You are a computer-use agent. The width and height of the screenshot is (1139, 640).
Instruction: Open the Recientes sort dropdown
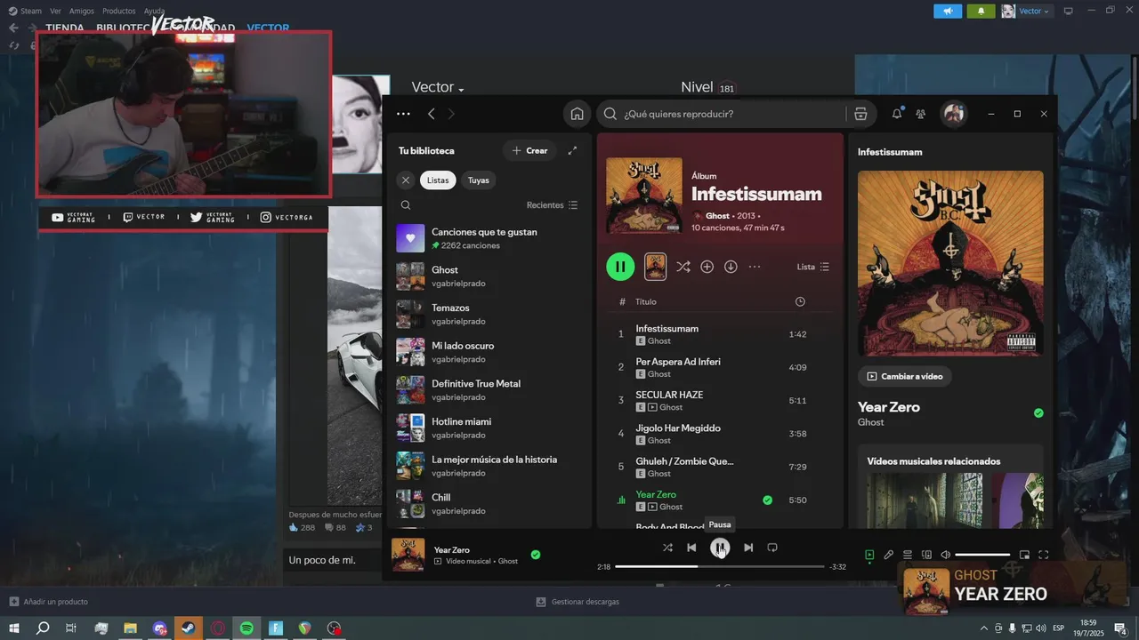tap(552, 205)
